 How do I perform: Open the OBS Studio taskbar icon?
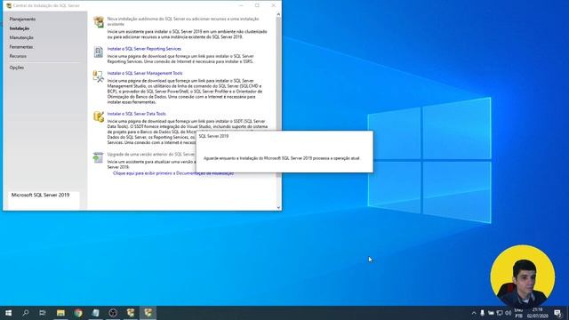[x=113, y=313]
